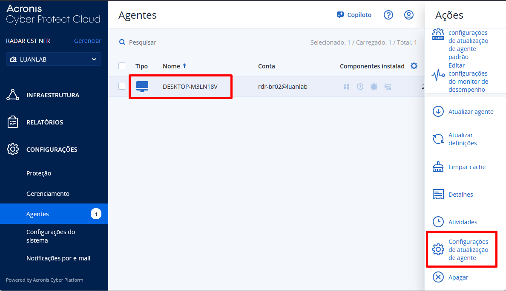Open the Detalhes action
Screen dimensions: 506x291
click(460, 195)
